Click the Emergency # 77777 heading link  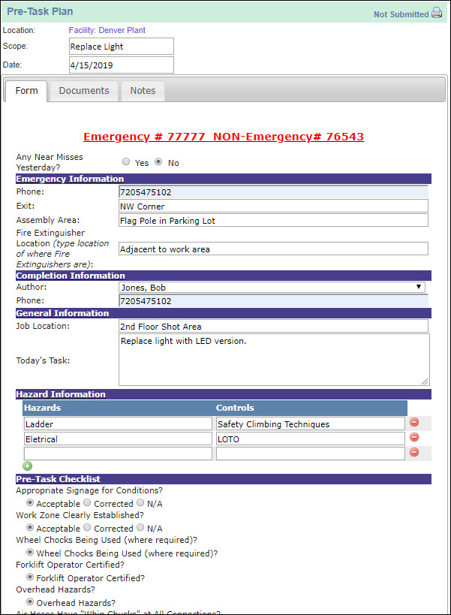(x=224, y=137)
